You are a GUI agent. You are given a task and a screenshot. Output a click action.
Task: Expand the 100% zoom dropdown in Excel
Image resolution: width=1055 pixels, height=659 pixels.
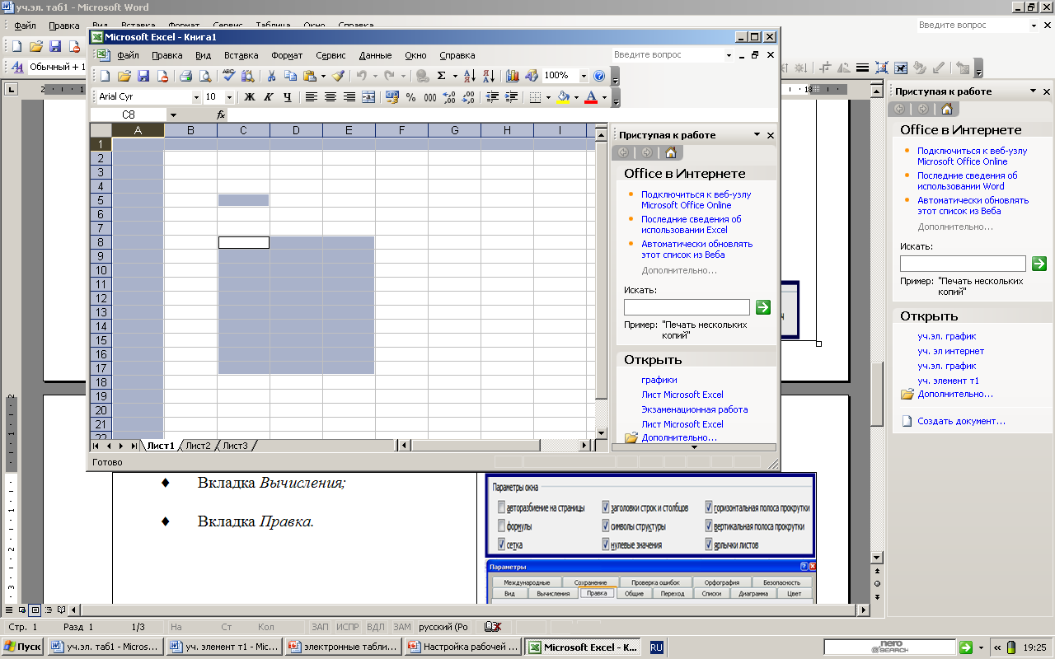[584, 76]
